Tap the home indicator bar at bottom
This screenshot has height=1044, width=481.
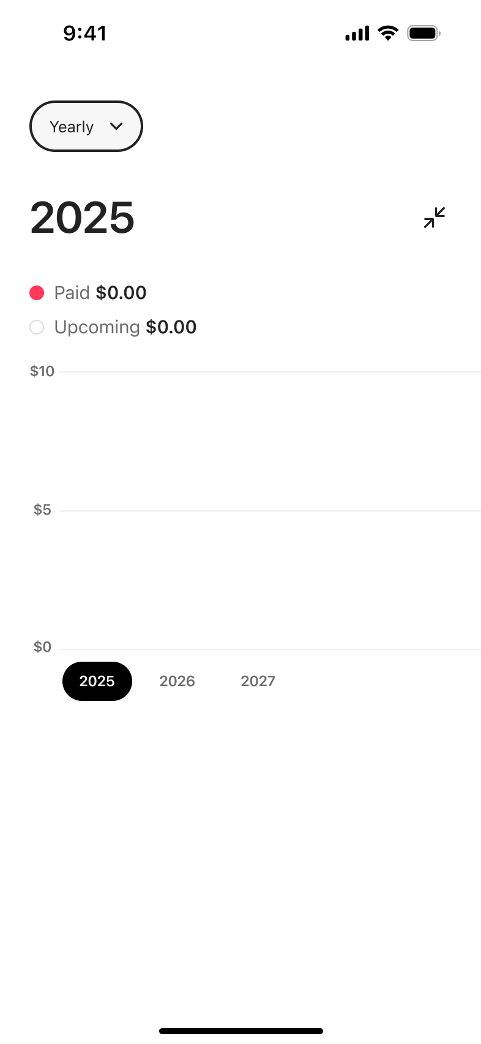click(x=241, y=1031)
